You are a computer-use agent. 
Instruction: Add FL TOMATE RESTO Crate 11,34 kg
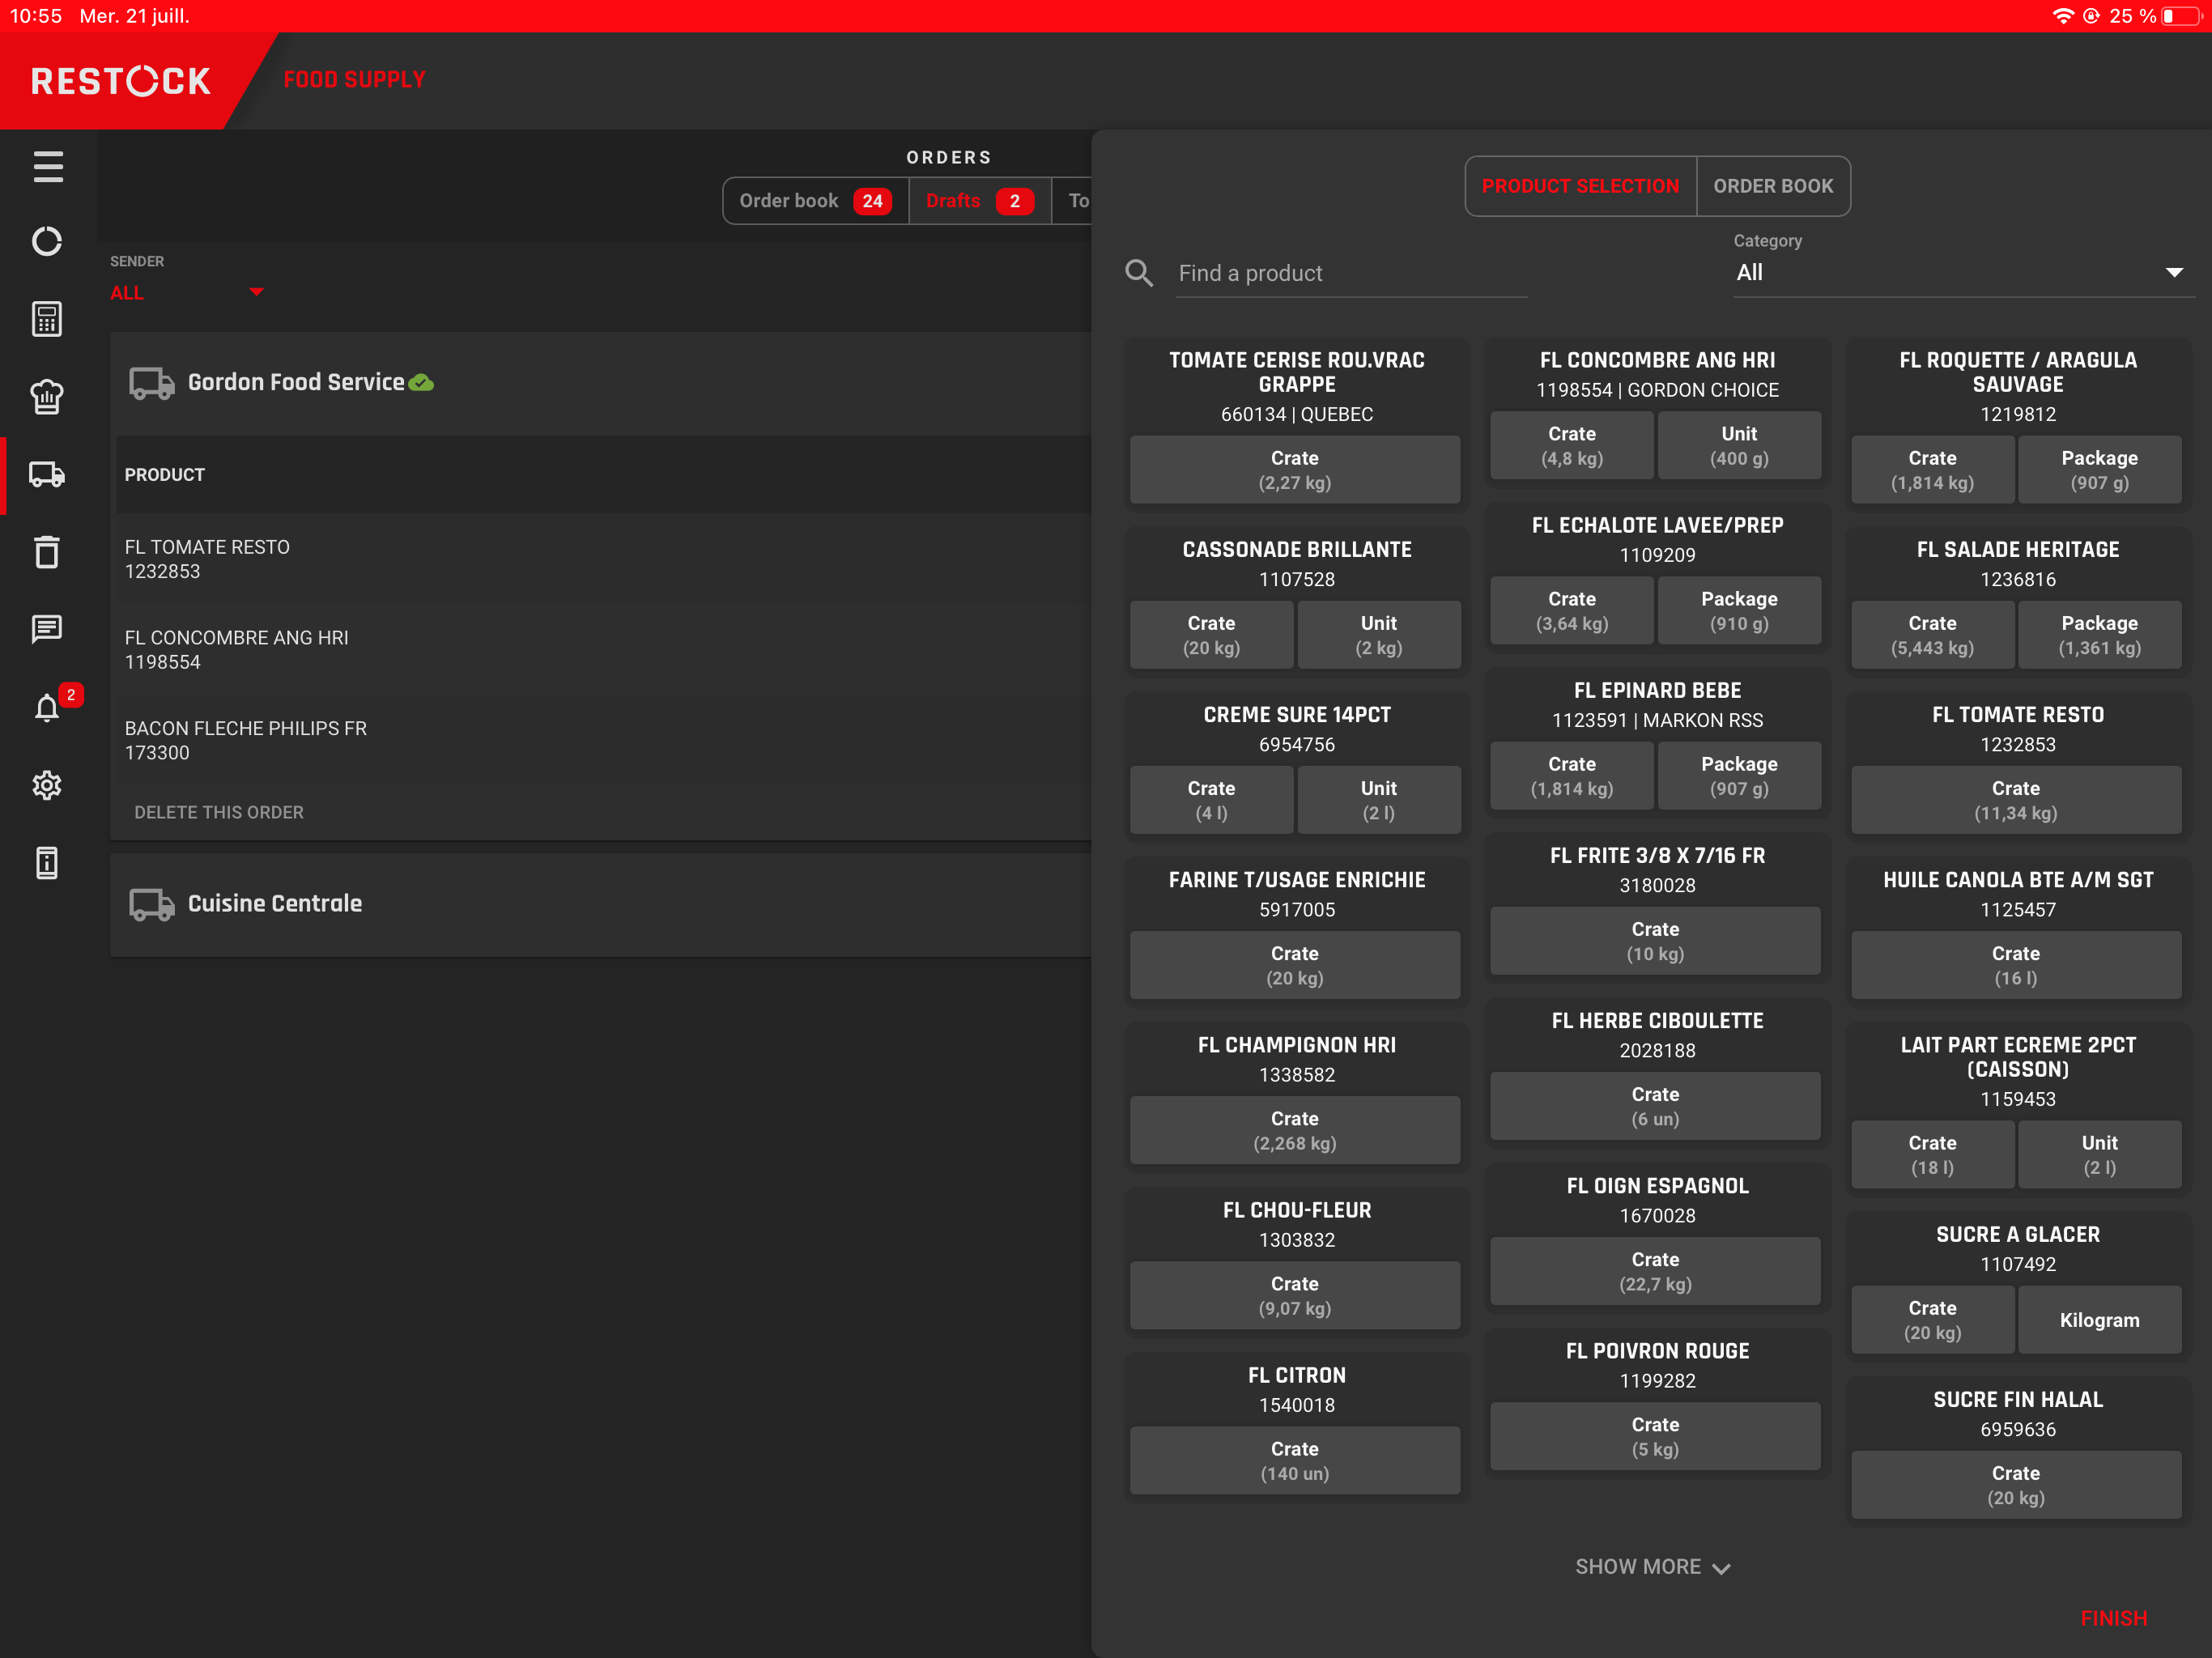tap(2015, 800)
